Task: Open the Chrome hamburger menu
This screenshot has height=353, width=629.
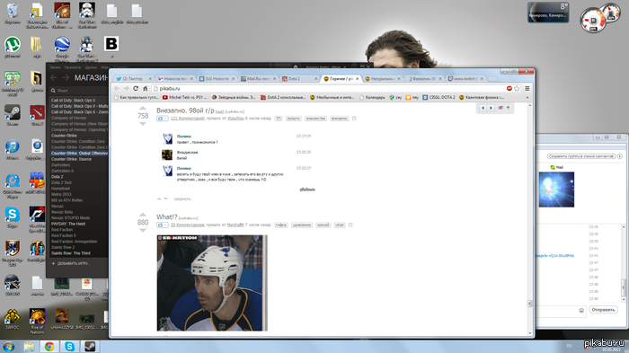Action: (527, 88)
